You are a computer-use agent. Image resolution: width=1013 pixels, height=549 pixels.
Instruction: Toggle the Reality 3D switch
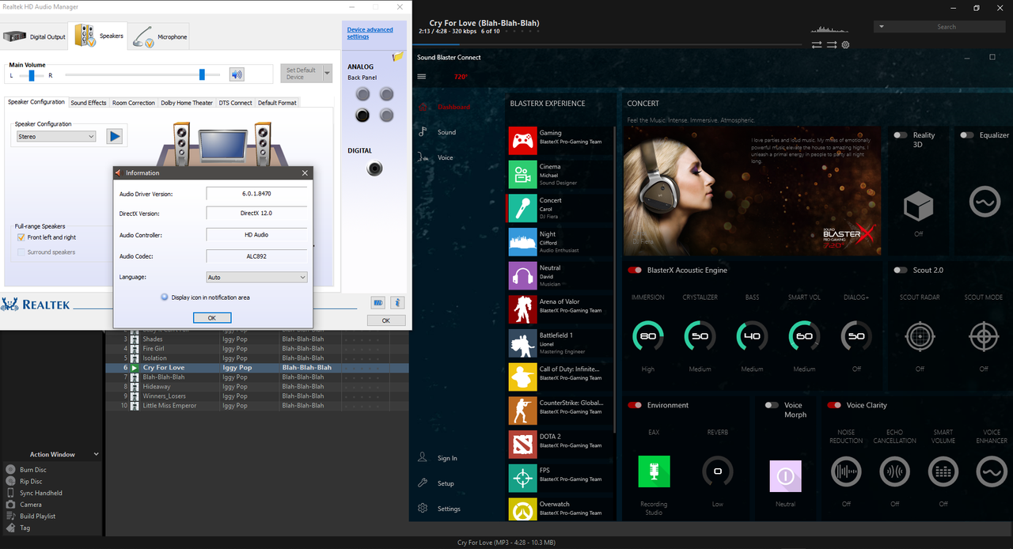pyautogui.click(x=901, y=135)
